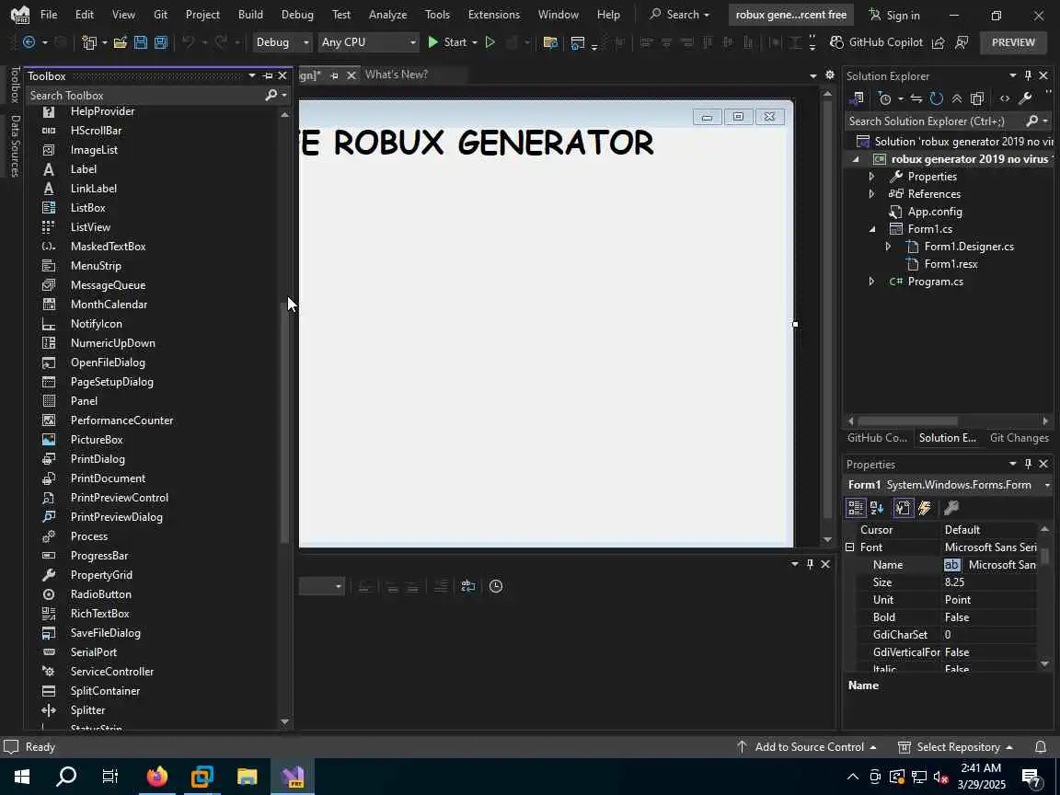Click Property Pages wrench icon in Properties
This screenshot has height=795, width=1060.
[x=951, y=508]
